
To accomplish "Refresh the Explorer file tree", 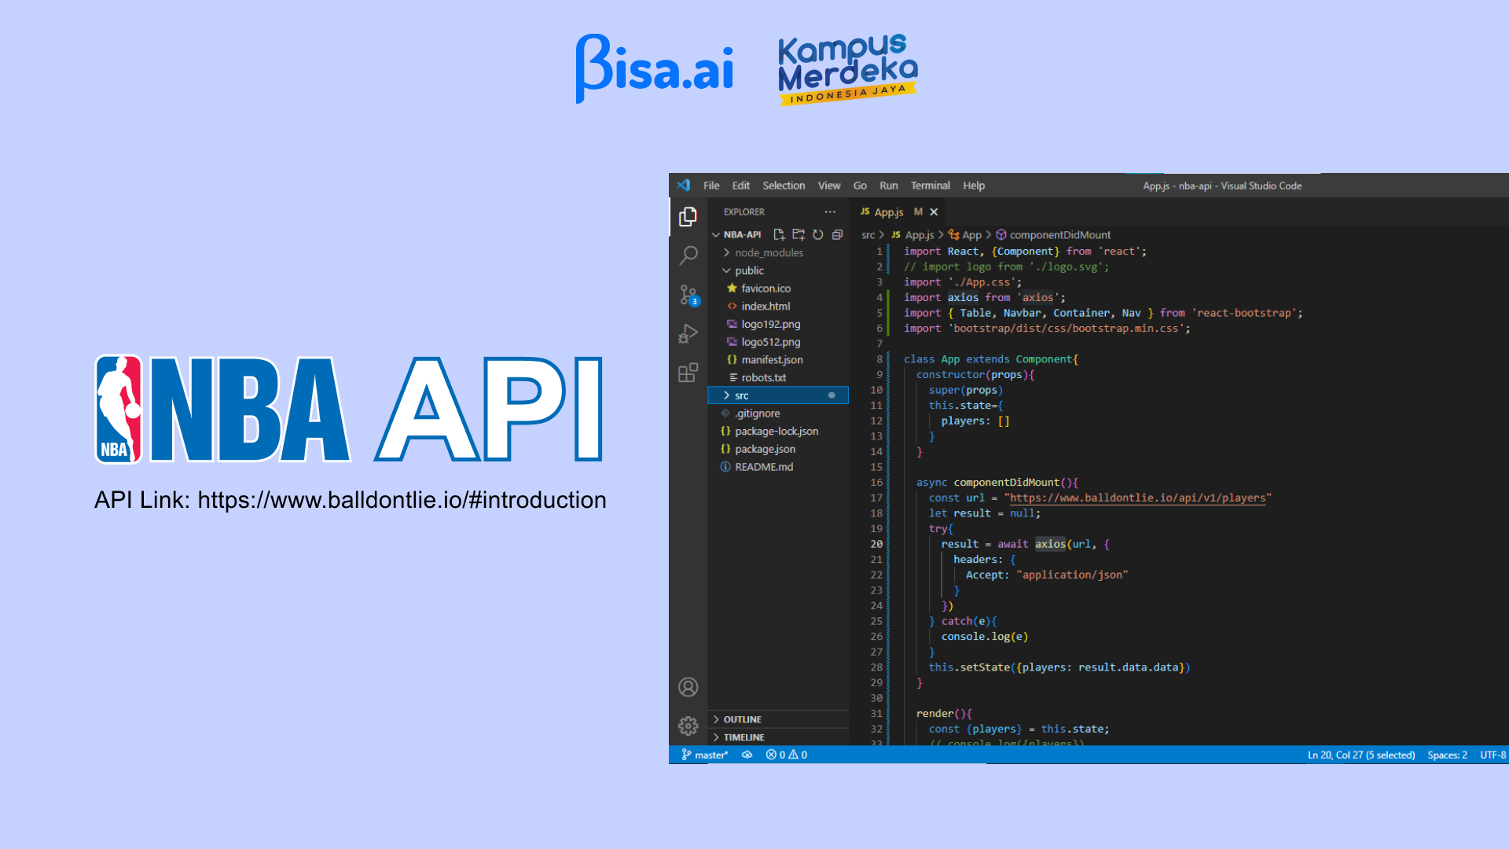I will coord(818,234).
